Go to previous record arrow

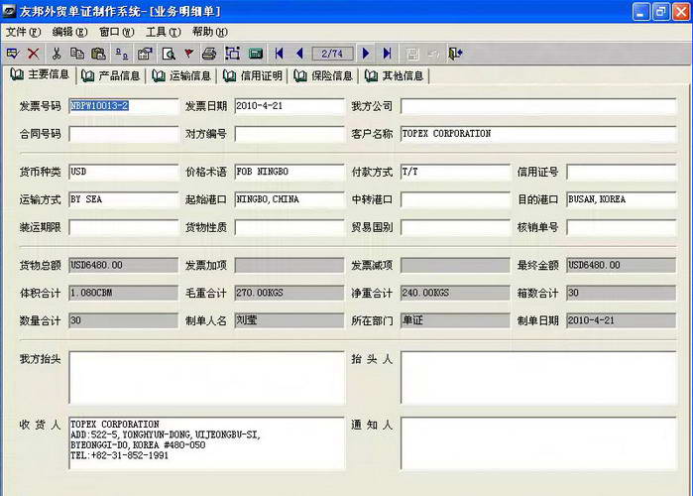299,54
